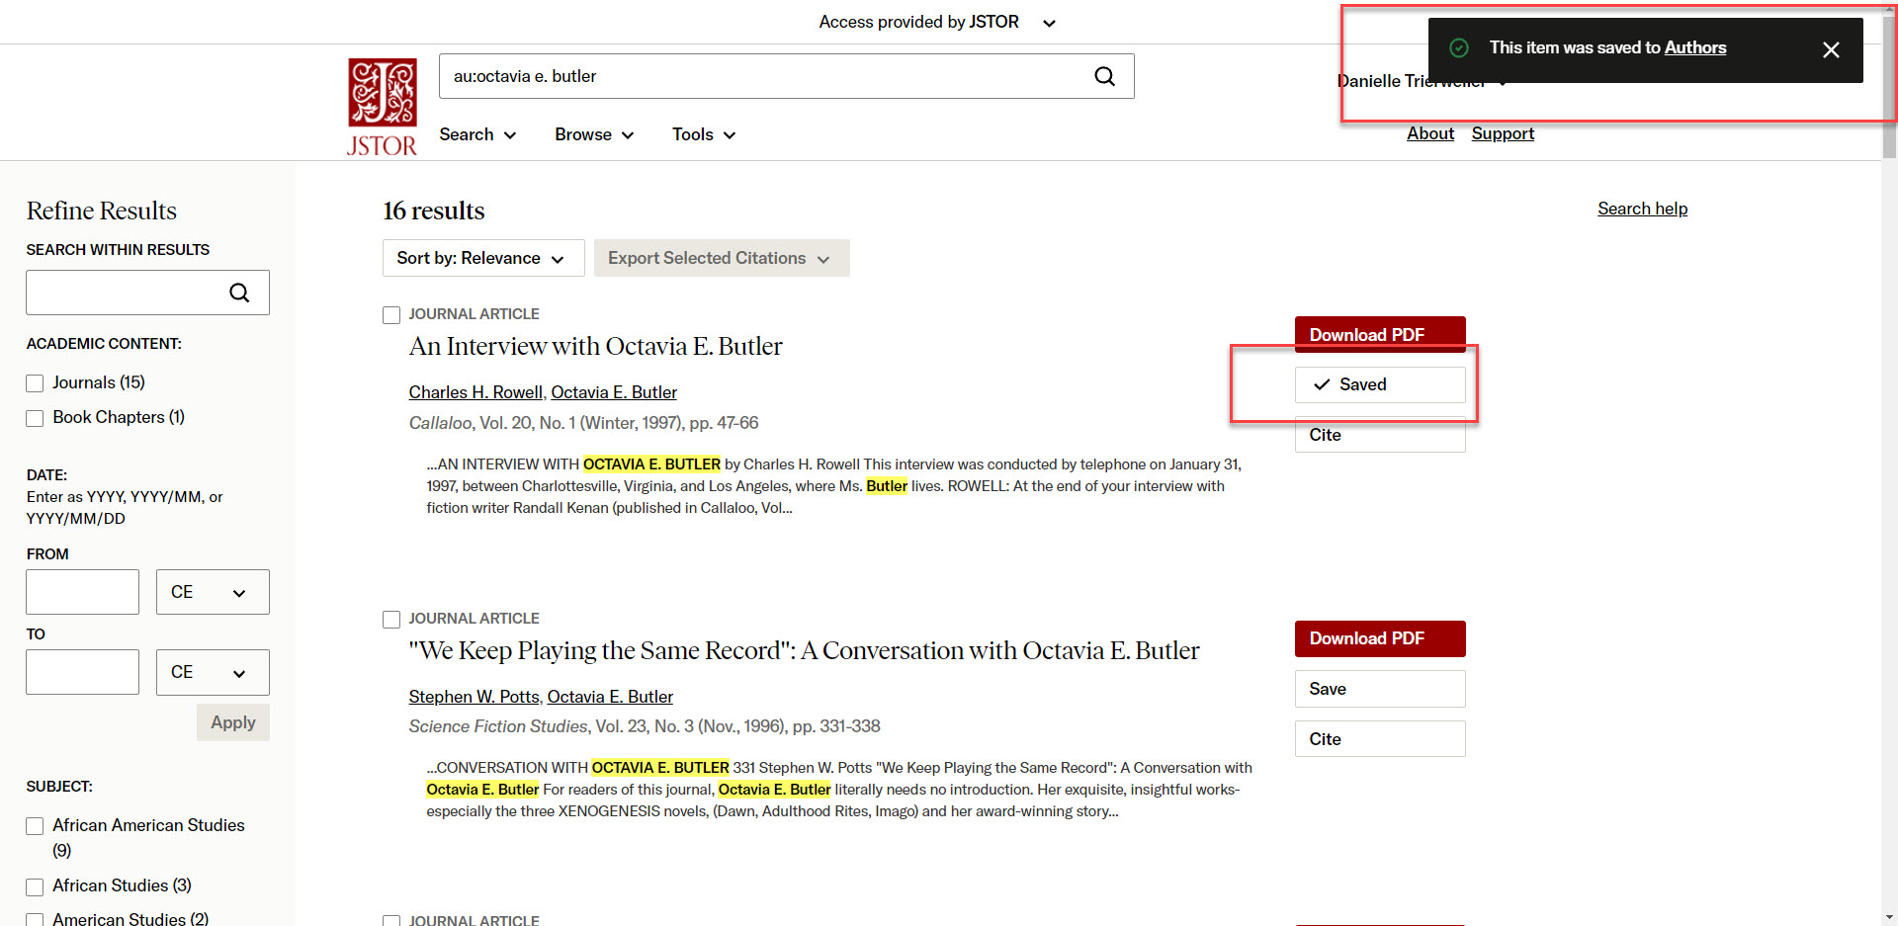Open Octavia E. Butler author link under second article
The height and width of the screenshot is (926, 1898).
[x=610, y=697]
